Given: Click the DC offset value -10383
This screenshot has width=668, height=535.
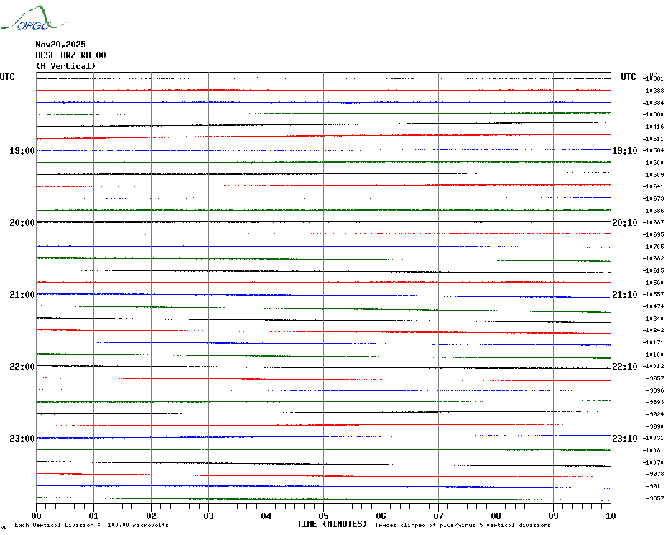Looking at the screenshot, I should 653,91.
